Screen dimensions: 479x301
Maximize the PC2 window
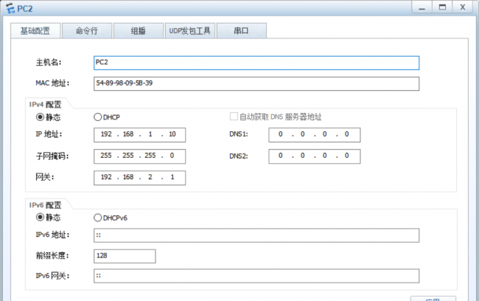pos(442,7)
